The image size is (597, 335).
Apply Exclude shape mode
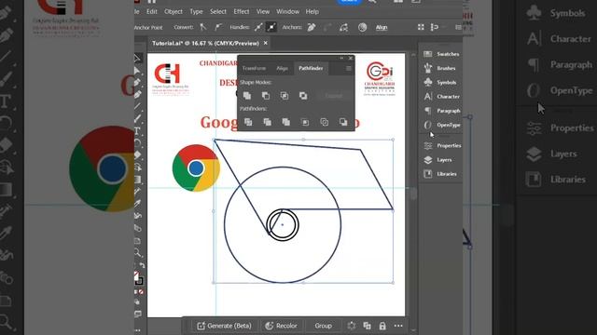tap(303, 96)
